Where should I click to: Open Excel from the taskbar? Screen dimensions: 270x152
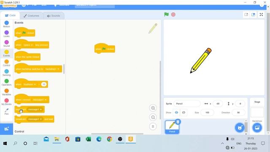pos(88,139)
